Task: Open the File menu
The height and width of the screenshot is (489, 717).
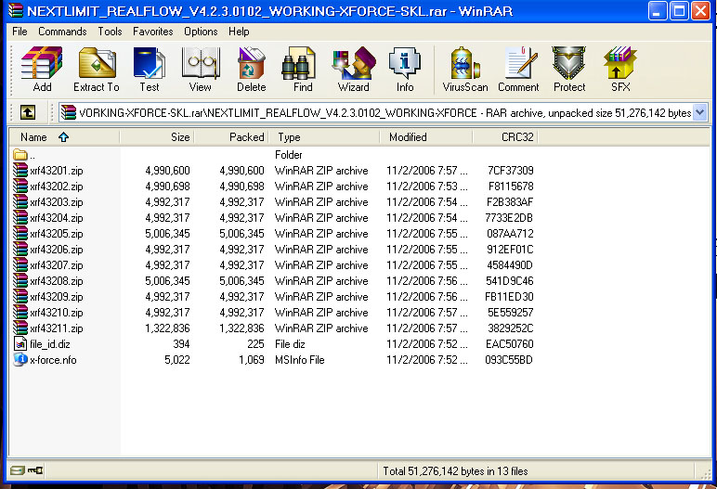Action: 20,32
